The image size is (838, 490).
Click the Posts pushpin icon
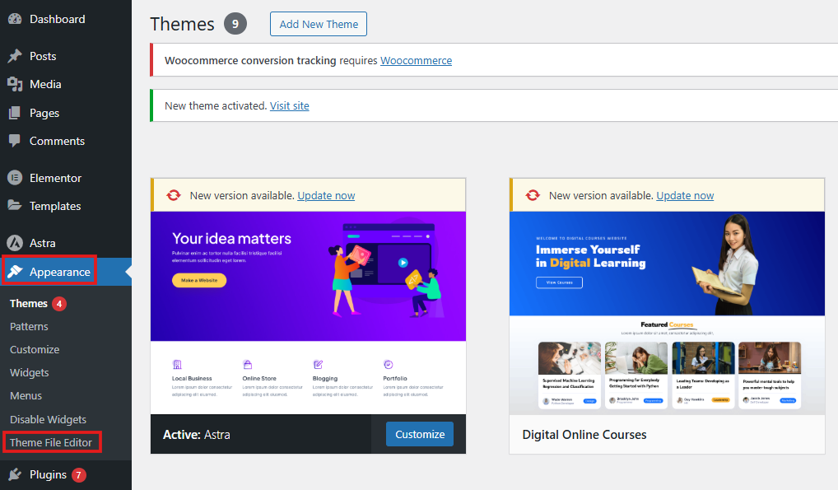click(14, 56)
